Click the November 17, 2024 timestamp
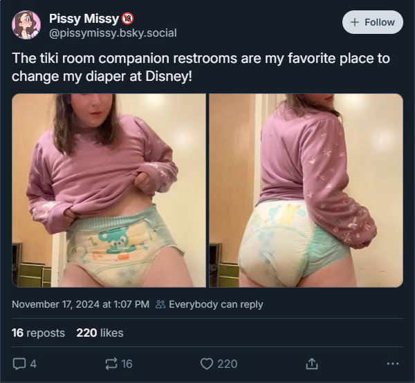415x383 pixels. (80, 304)
